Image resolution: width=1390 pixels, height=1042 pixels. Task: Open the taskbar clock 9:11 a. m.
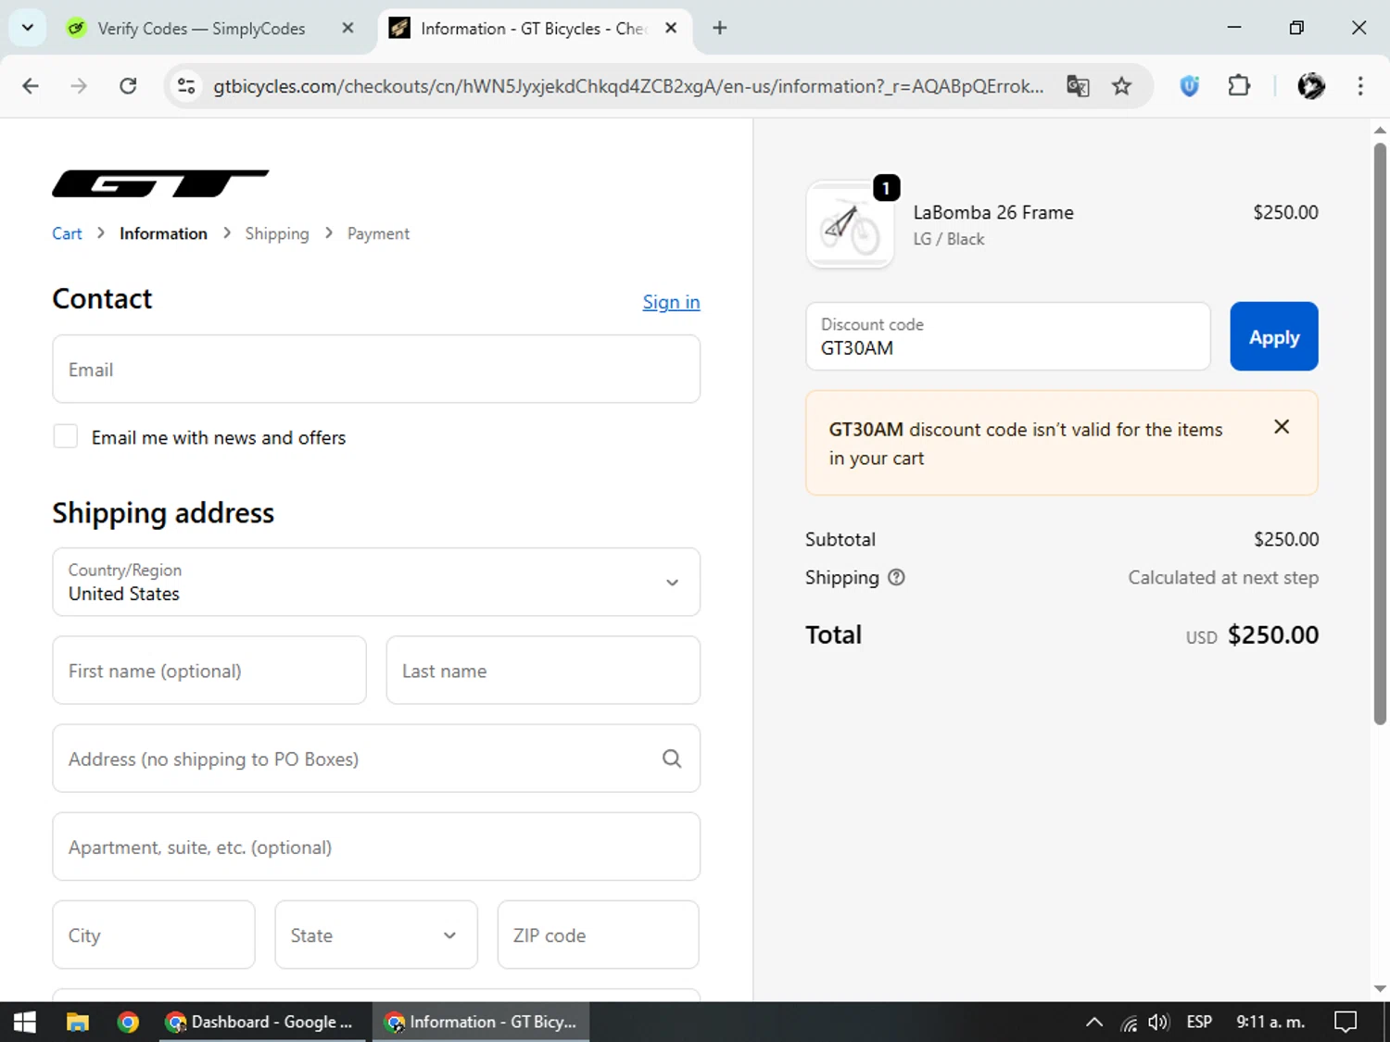point(1270,1022)
